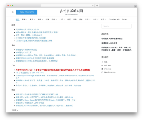Click the comments feed document icon
143x121 pixels.
[102, 69]
